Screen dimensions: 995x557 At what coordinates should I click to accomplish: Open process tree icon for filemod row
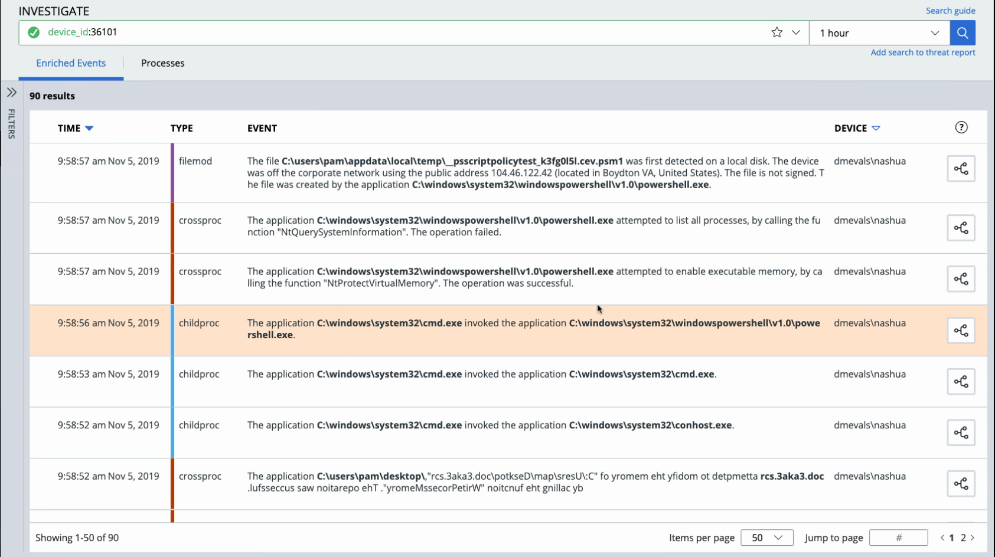coord(961,169)
